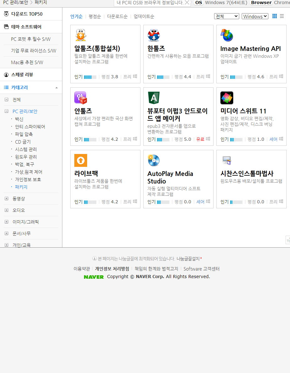Click the Windows logo on 한툴즈 card
Image resolution: width=290 pixels, height=373 pixels.
(x=208, y=76)
